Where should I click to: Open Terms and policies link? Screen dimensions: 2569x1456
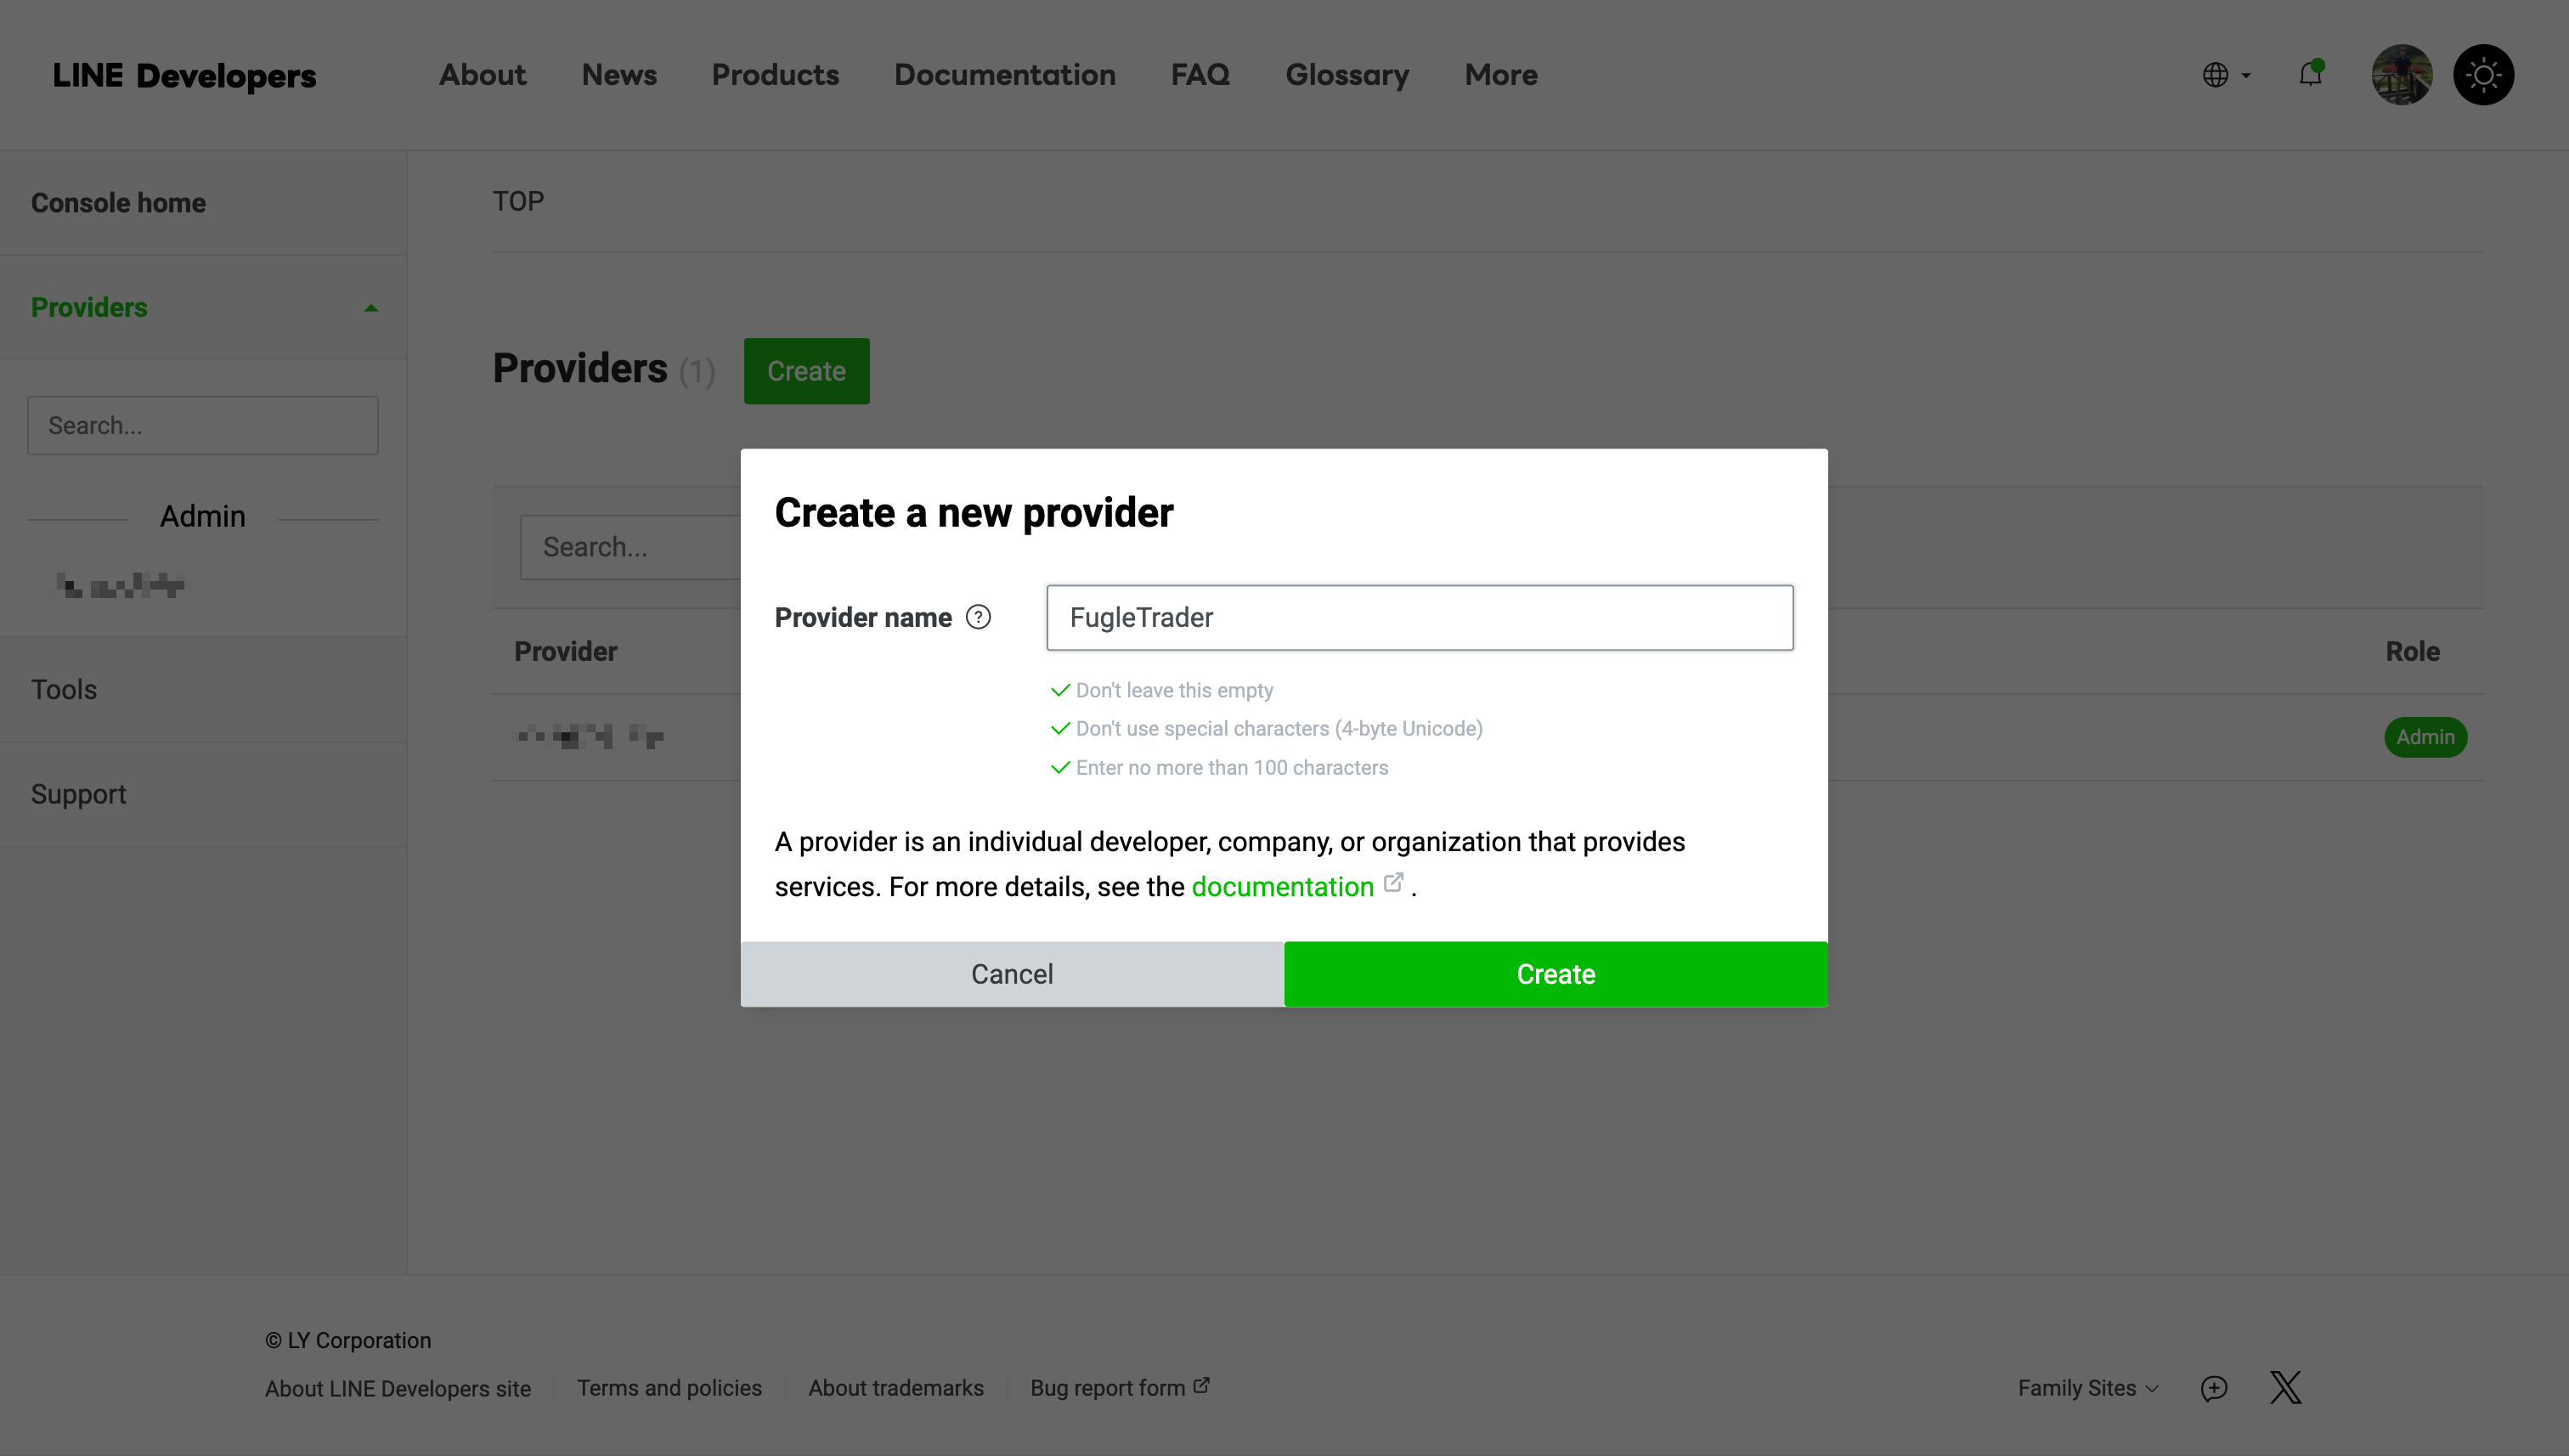coord(669,1388)
